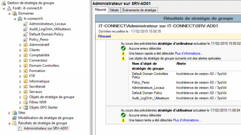Click the Forêt it-connect.fr forest icon
The image size is (241, 135).
(9, 8)
